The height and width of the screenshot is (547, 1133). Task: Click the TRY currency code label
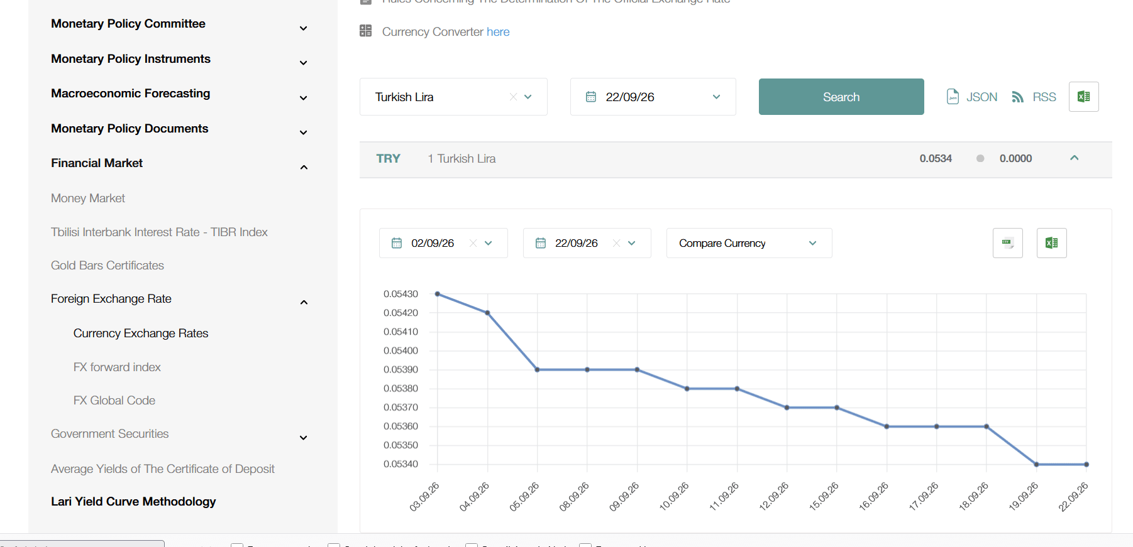point(389,158)
